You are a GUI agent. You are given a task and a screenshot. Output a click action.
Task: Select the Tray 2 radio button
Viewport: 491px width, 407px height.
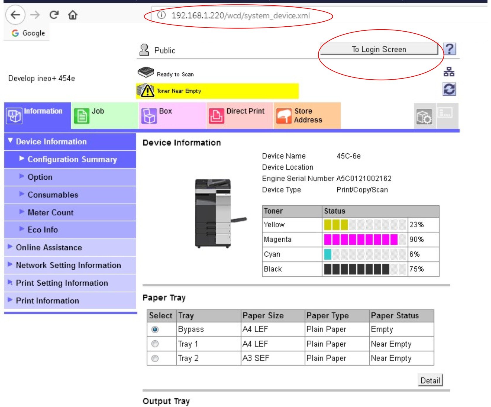155,358
